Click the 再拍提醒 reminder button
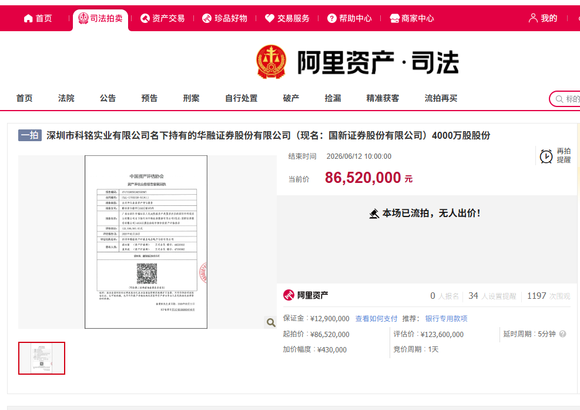The image size is (580, 410). (555, 156)
